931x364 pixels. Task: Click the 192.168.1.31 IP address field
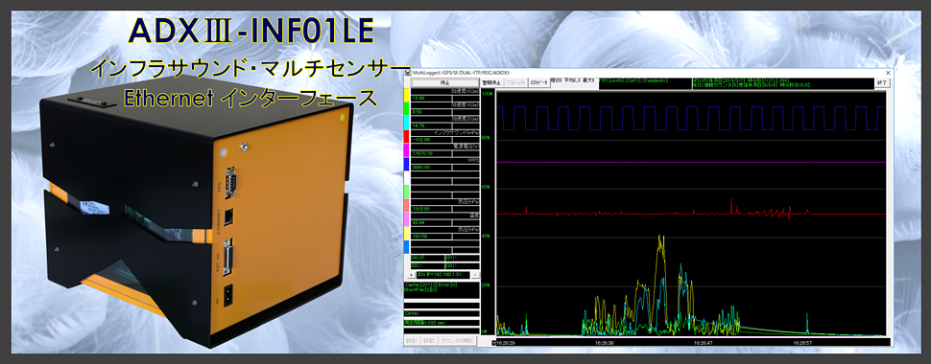(x=442, y=275)
